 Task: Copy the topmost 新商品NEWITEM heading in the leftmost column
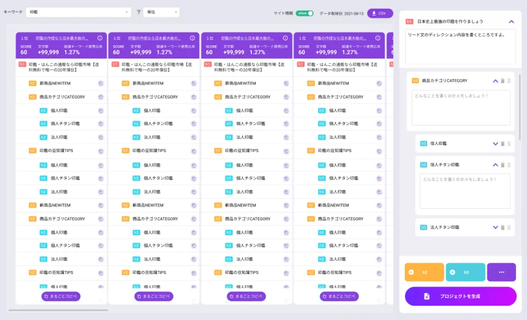coord(100,83)
